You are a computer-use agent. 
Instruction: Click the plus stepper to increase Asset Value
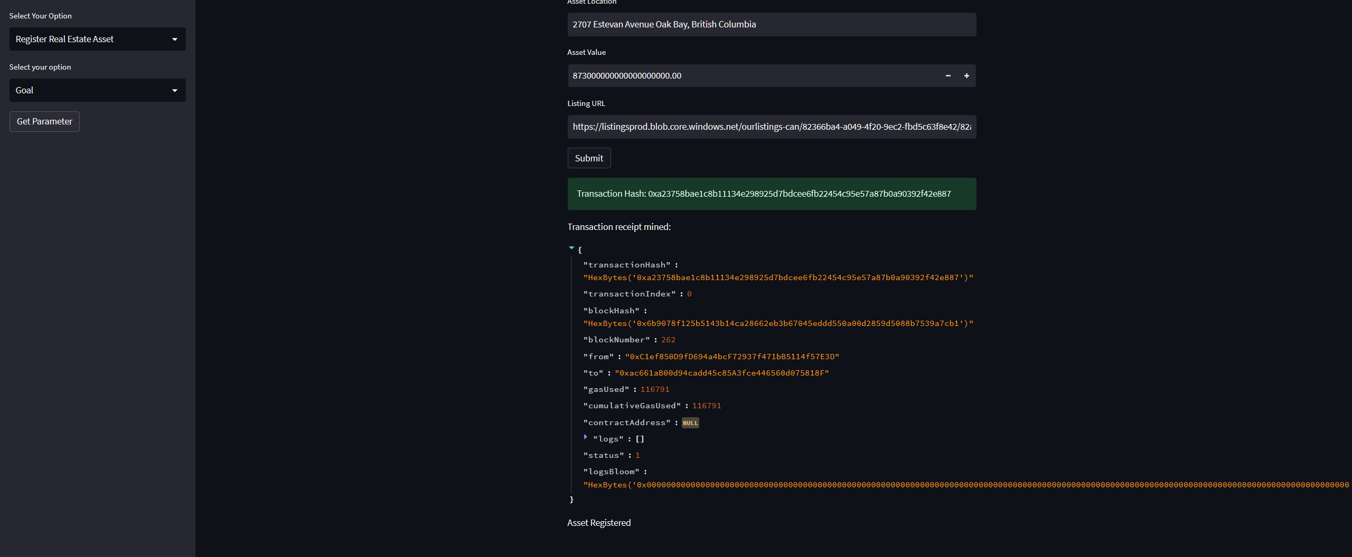[966, 75]
